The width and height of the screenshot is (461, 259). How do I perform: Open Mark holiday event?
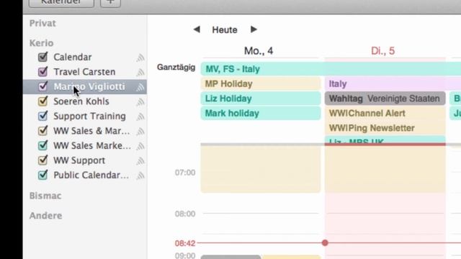coord(261,113)
